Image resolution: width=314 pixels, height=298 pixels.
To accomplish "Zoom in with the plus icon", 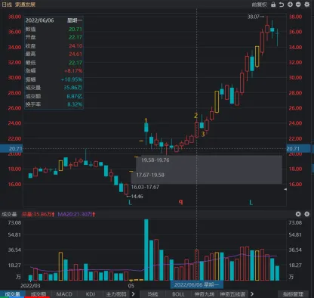I will point(290,5).
